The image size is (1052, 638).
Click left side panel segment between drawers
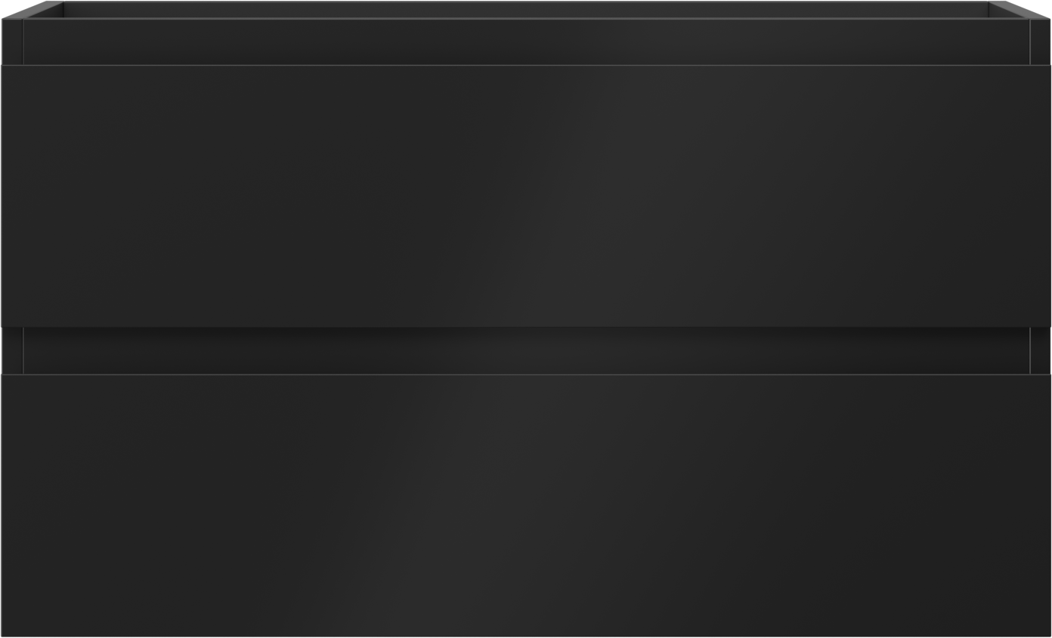(12, 350)
